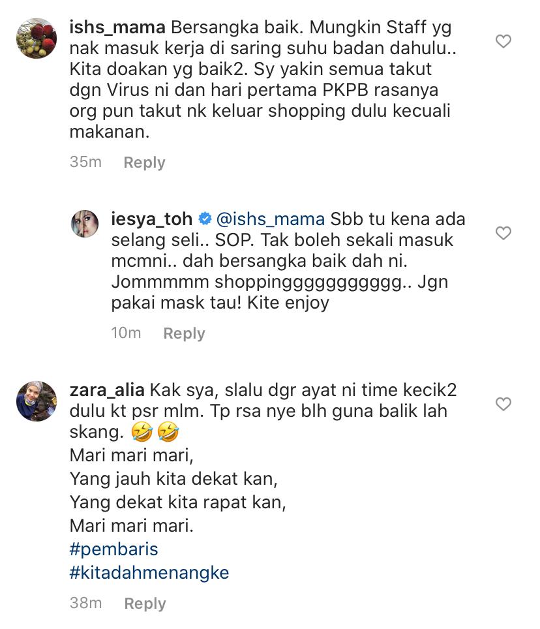Open the ishs_mama username link
This screenshot has width=540, height=629.
117,27
